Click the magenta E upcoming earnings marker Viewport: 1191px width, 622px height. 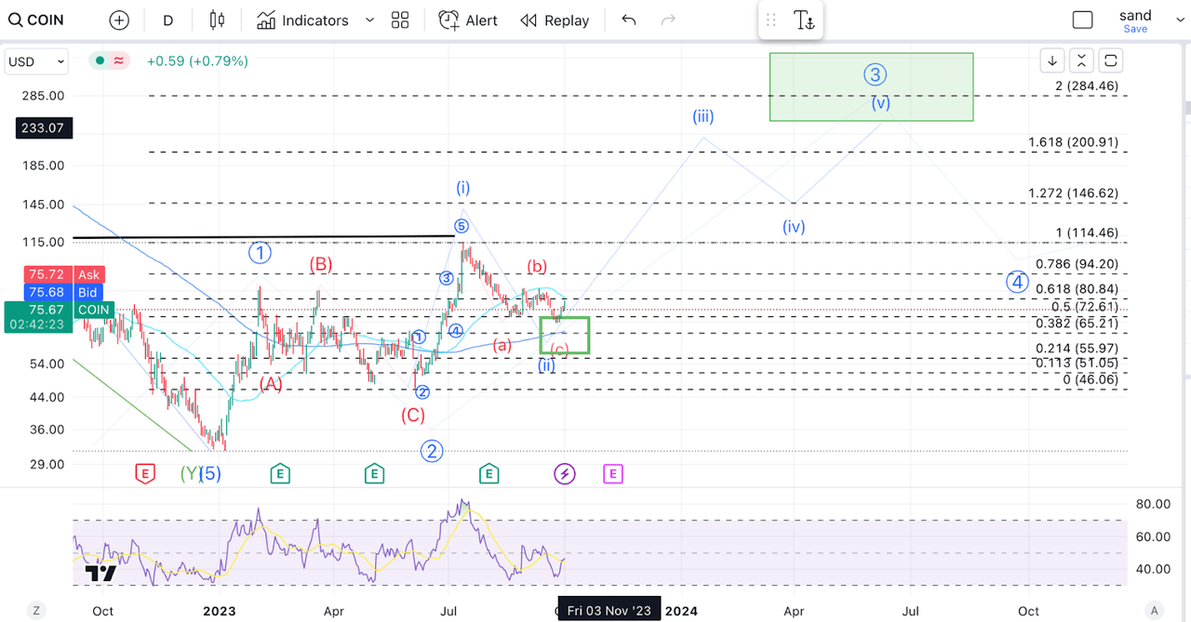(612, 474)
